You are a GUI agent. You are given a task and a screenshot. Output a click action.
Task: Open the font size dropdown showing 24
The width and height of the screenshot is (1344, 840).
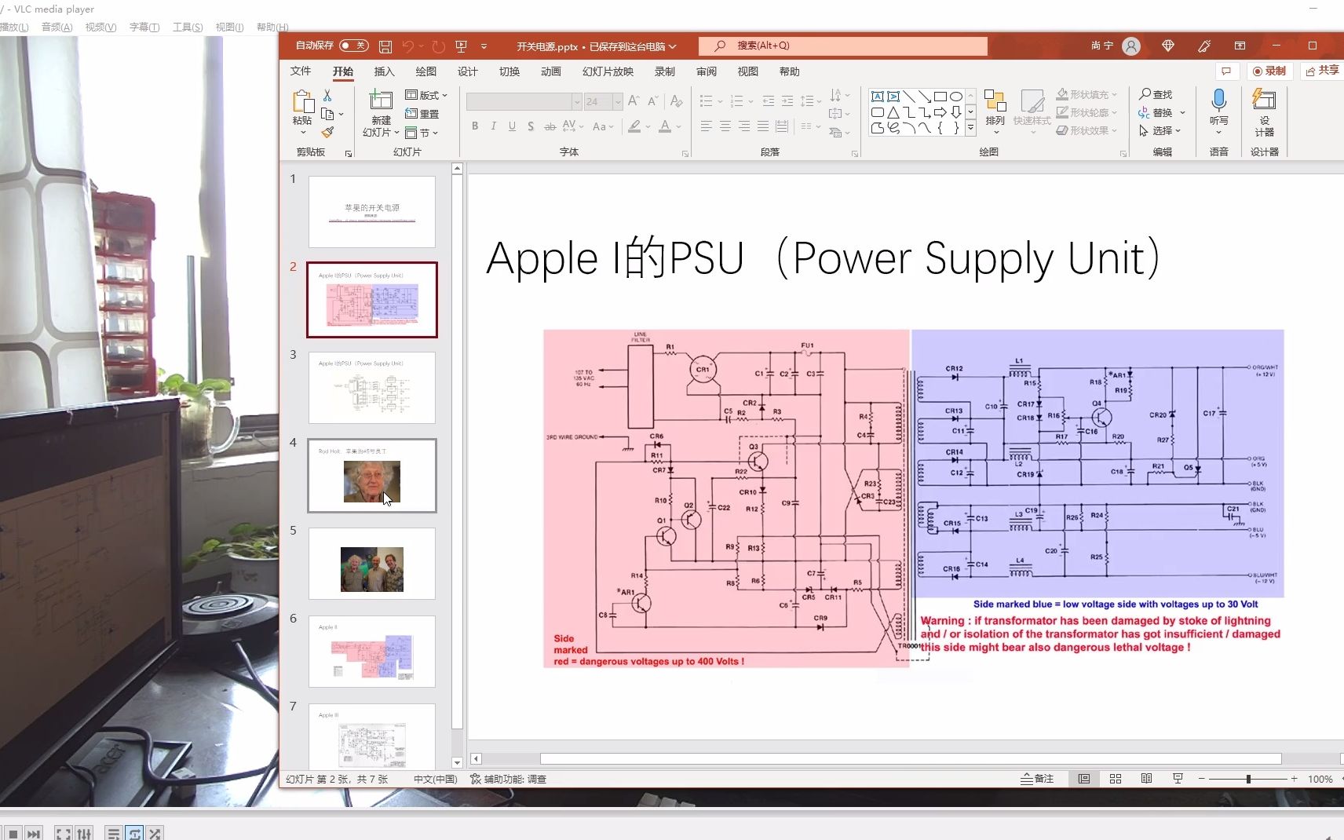point(618,102)
